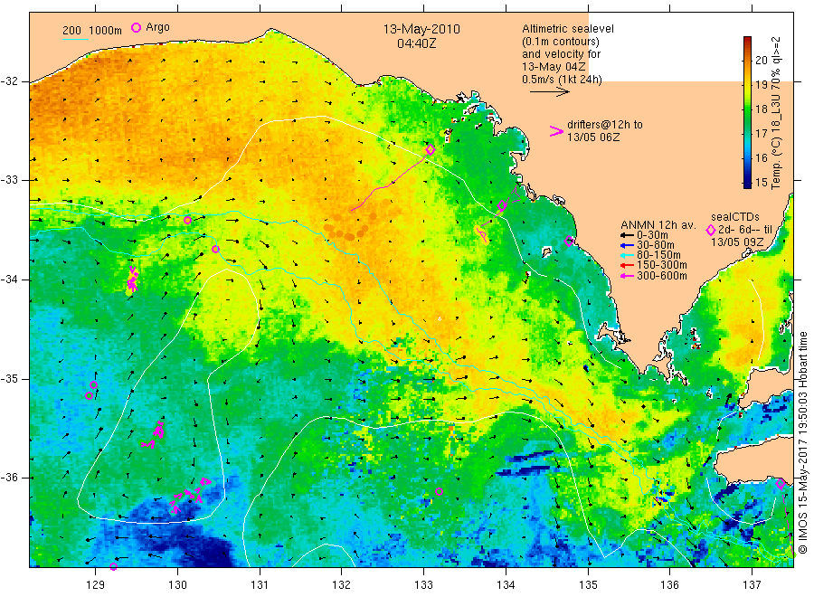Image resolution: width=814 pixels, height=597 pixels.
Task: Click the black 0-30m legend arrow
Action: coord(627,235)
